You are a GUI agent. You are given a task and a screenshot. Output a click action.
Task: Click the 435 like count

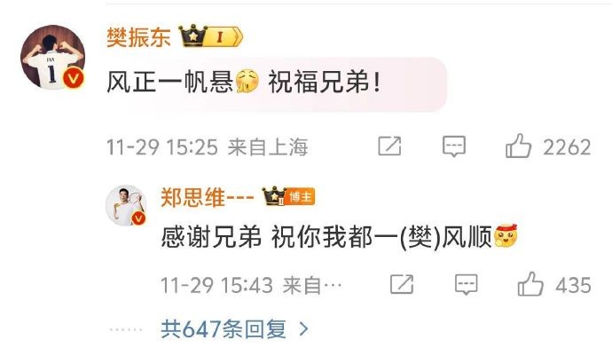(x=573, y=286)
